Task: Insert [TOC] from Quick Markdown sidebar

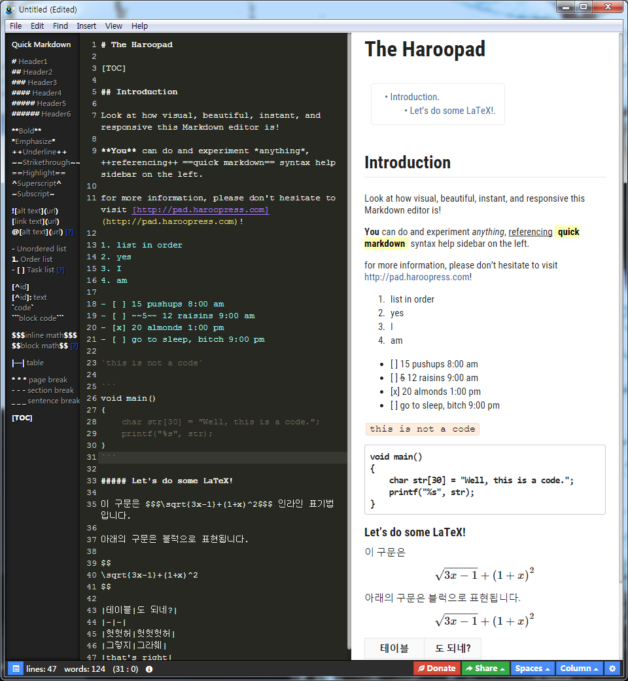Action: 22,418
